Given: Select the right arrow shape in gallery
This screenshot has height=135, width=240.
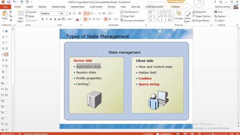Looking at the screenshot, I should pyautogui.click(x=162, y=16).
